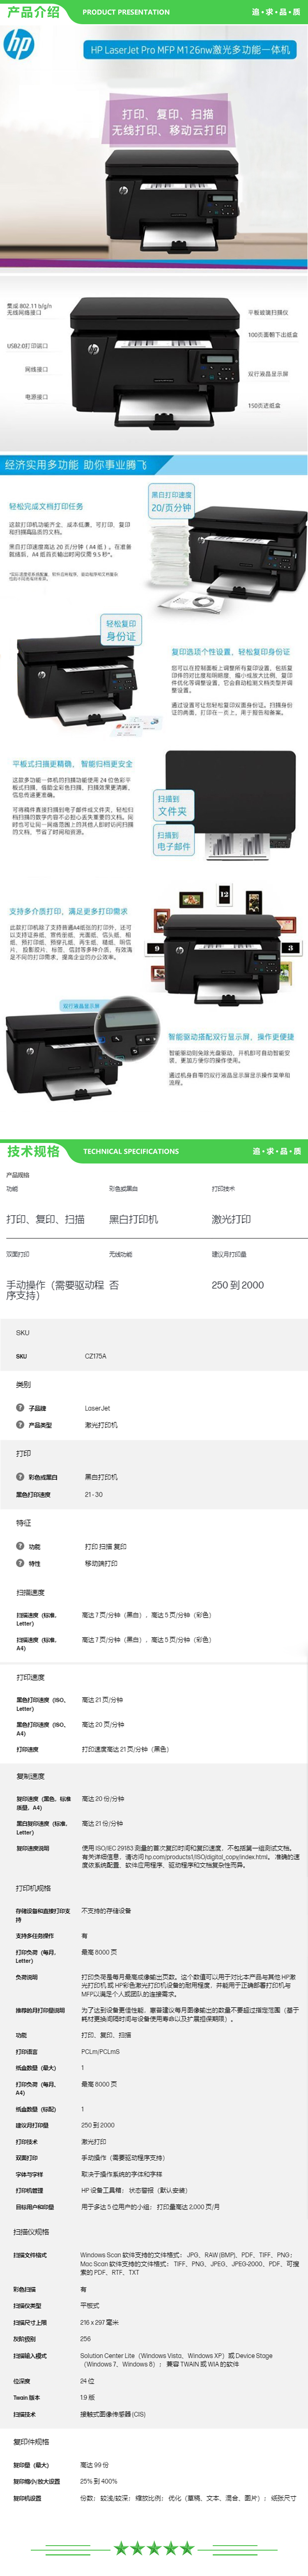Click help icon beside 彩色或黑白 under 打印

click(20, 1476)
